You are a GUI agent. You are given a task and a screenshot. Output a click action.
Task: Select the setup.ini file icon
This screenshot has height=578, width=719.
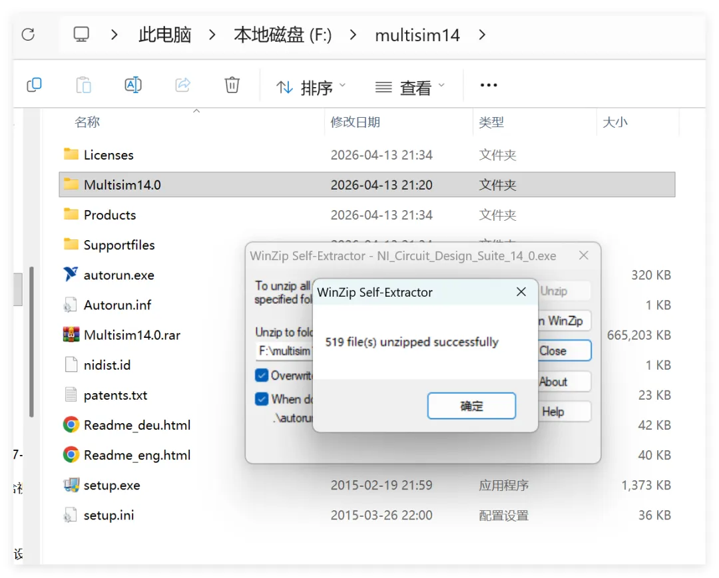[71, 515]
